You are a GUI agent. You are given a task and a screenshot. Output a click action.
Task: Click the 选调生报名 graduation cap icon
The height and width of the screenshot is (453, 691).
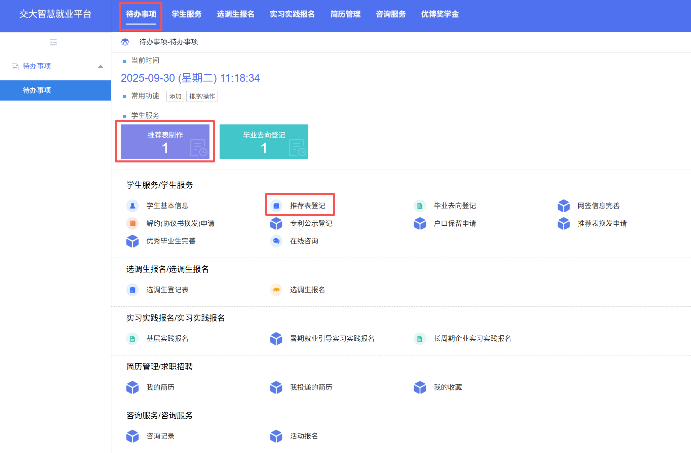[x=276, y=290]
